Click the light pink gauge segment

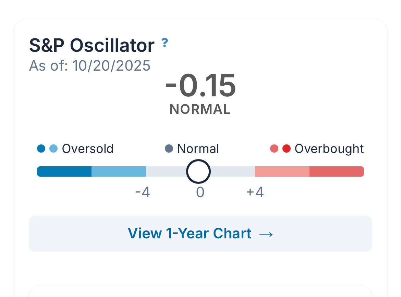point(282,171)
